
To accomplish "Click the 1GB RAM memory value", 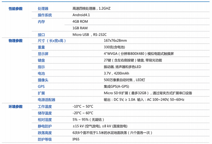I will 80,28.
